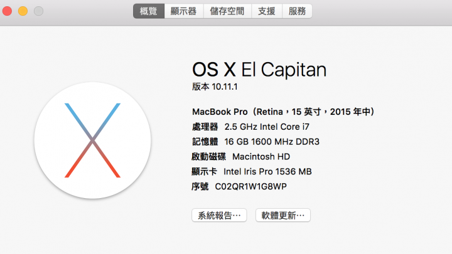This screenshot has width=452, height=254.
Task: Click the MacBook Pro model line
Action: [283, 112]
